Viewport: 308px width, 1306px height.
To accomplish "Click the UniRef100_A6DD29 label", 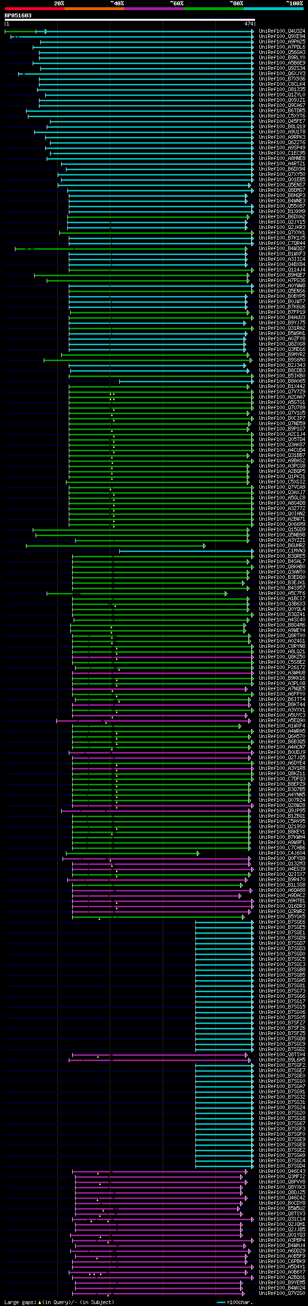I will click(282, 1251).
